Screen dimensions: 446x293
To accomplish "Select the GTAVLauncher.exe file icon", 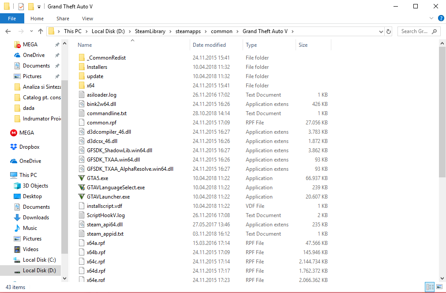I will [81, 197].
